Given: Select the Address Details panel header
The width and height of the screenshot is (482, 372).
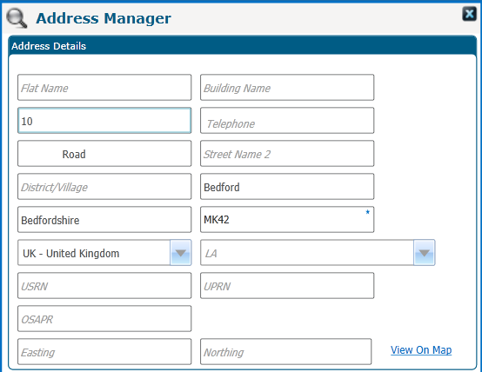Looking at the screenshot, I should point(242,45).
